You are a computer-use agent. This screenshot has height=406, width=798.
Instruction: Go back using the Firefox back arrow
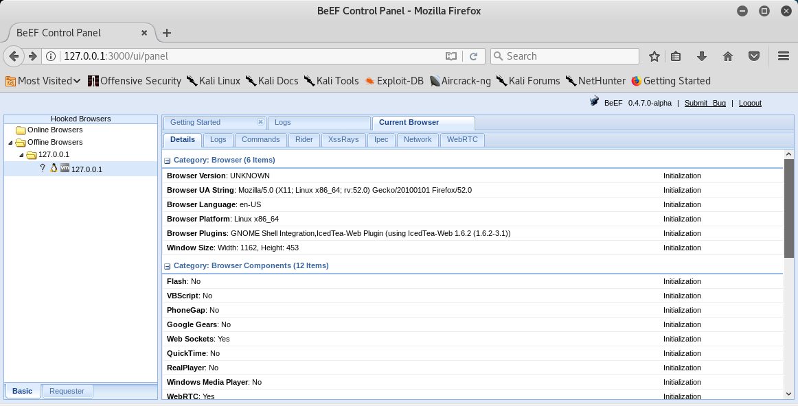(x=14, y=56)
